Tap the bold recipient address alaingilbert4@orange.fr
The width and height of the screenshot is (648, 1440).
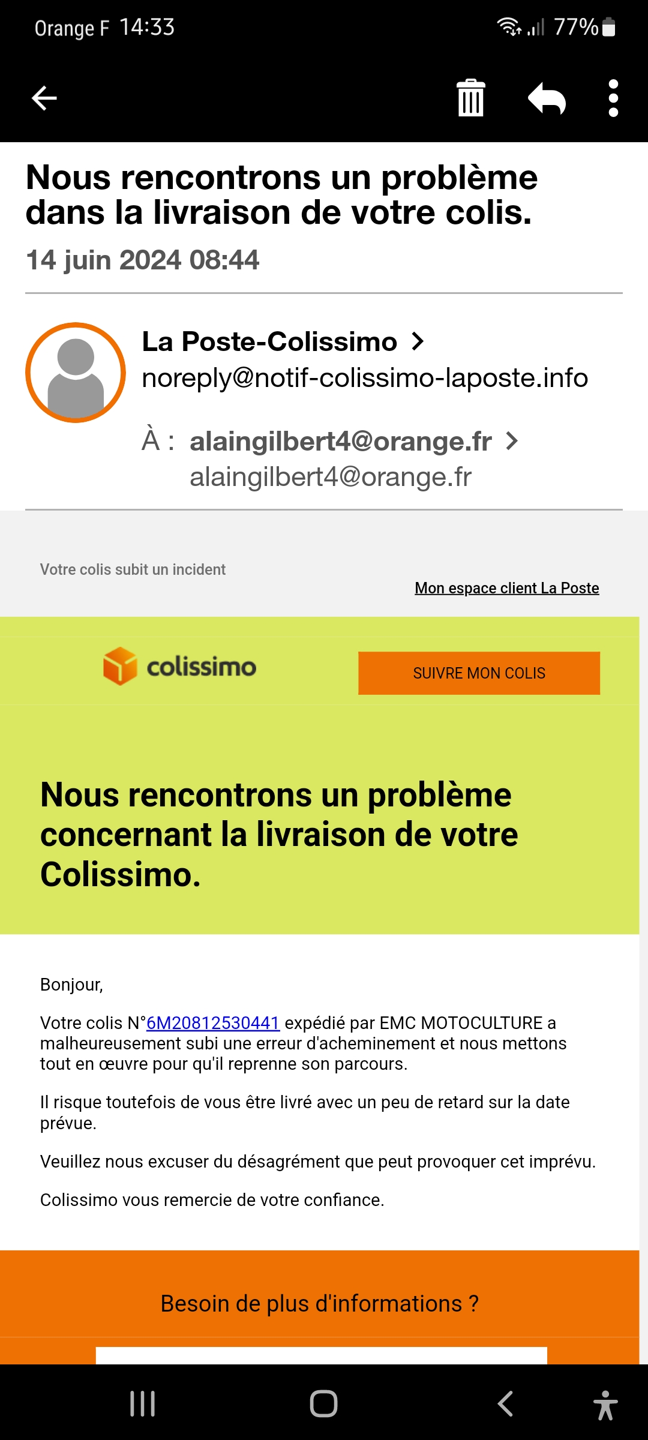coord(341,441)
